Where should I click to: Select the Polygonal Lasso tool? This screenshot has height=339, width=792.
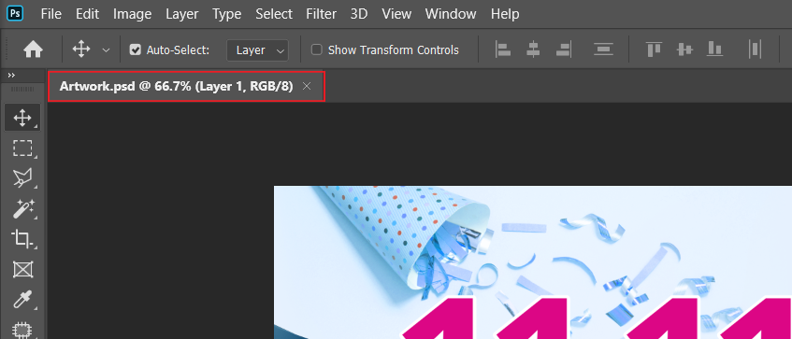pyautogui.click(x=22, y=177)
